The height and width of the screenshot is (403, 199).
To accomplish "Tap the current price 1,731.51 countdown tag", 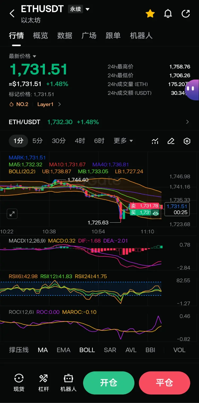I will click(177, 209).
